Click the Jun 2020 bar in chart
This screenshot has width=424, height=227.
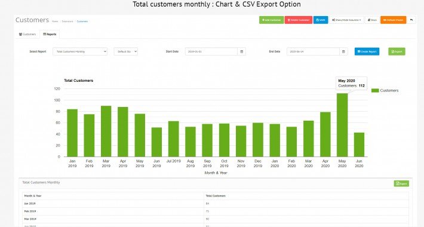click(359, 145)
